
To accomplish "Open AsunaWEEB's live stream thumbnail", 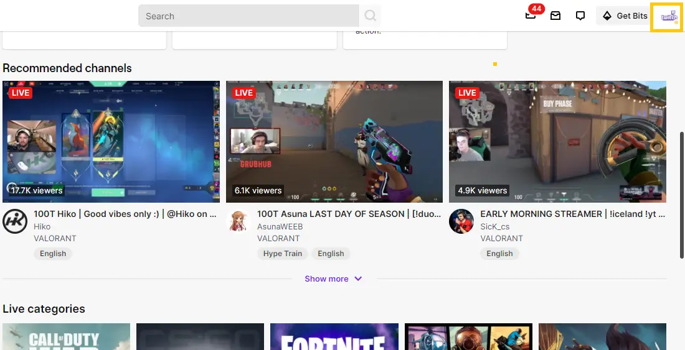I will (x=334, y=142).
